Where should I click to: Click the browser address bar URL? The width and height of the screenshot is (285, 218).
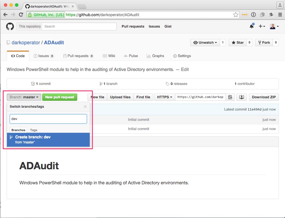click(x=102, y=15)
